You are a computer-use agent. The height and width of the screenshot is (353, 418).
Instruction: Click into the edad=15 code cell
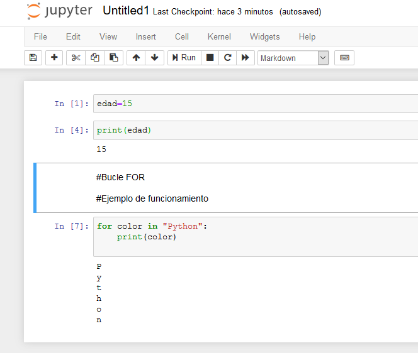coord(256,104)
